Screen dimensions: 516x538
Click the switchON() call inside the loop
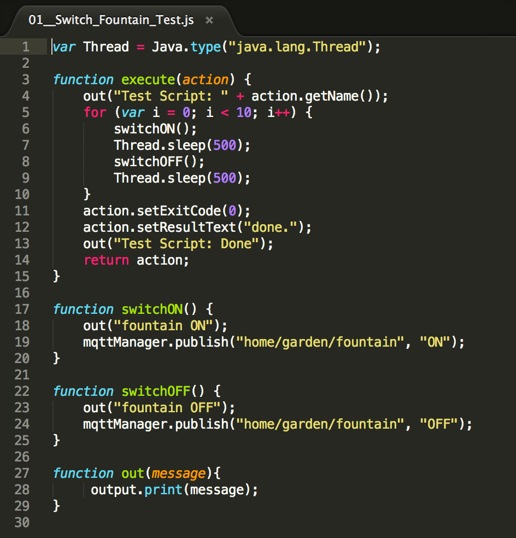click(155, 129)
